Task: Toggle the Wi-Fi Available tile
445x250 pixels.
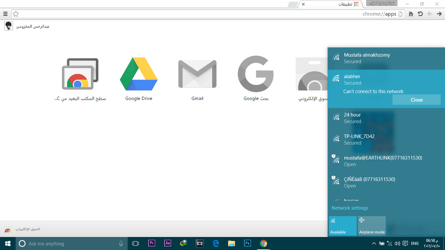Action: [x=343, y=226]
